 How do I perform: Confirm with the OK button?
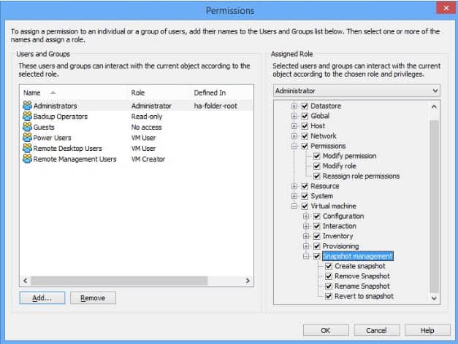point(326,330)
